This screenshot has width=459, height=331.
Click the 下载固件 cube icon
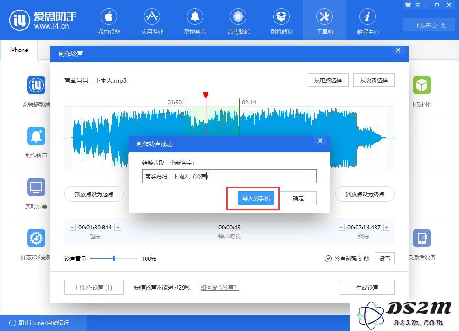[x=422, y=85]
